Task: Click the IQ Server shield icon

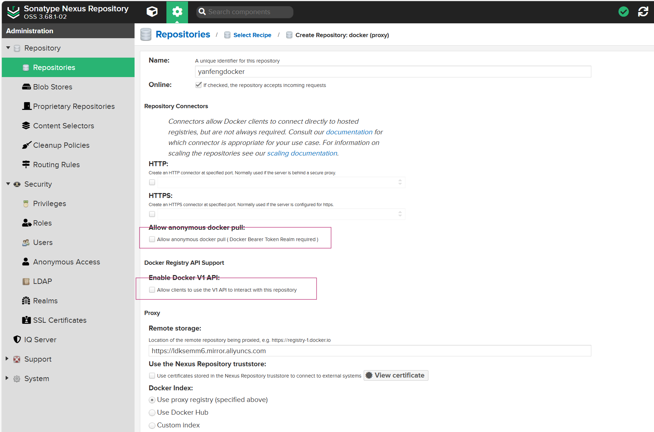Action: coord(17,339)
